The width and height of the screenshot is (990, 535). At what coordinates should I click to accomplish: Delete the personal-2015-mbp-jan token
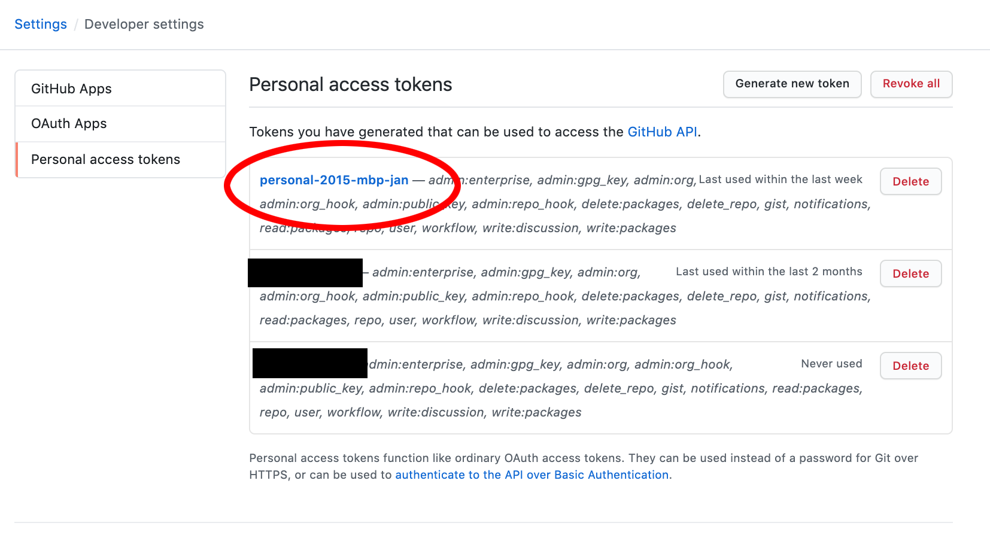point(910,181)
